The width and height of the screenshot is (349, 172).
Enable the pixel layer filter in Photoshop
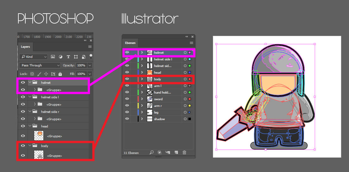pyautogui.click(x=53, y=57)
